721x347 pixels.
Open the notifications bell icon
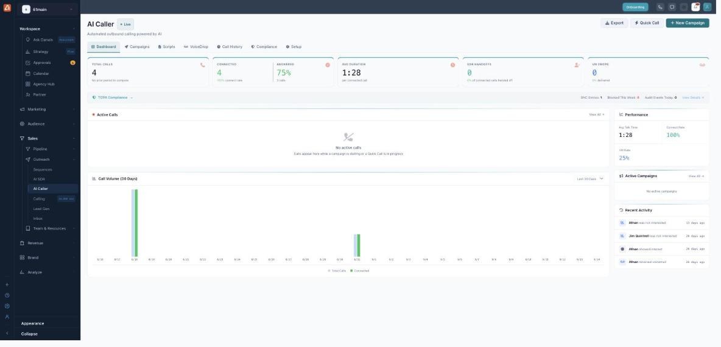[x=695, y=7]
